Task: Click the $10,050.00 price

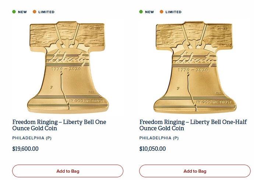Action: [x=153, y=149]
